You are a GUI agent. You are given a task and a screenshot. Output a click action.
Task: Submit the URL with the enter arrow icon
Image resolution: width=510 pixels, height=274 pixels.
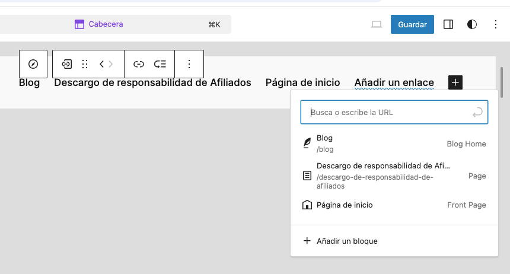(x=477, y=112)
